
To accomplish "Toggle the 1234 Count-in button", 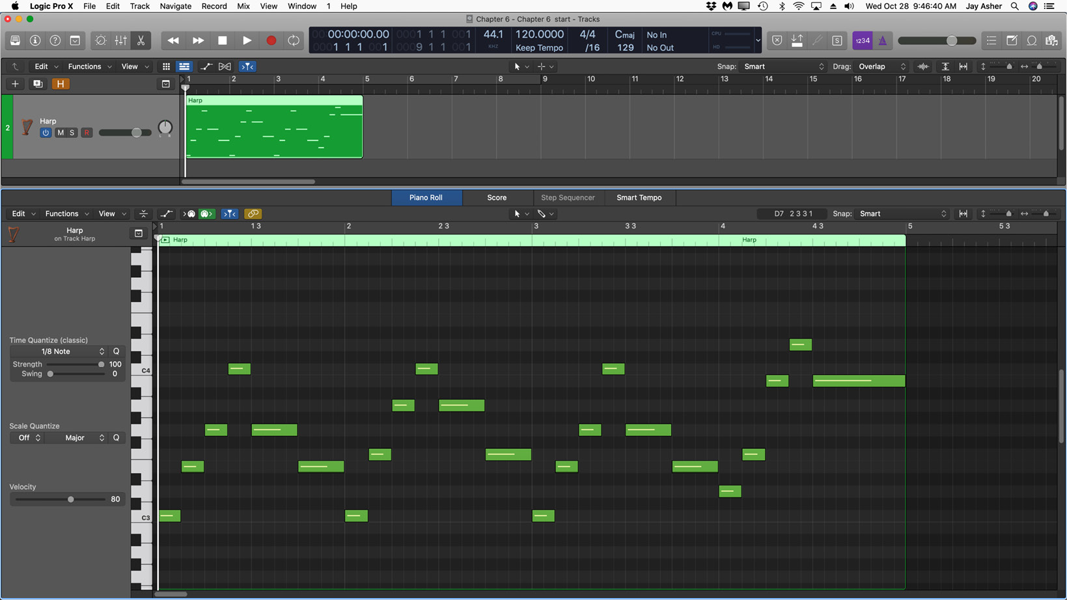I will [x=863, y=40].
